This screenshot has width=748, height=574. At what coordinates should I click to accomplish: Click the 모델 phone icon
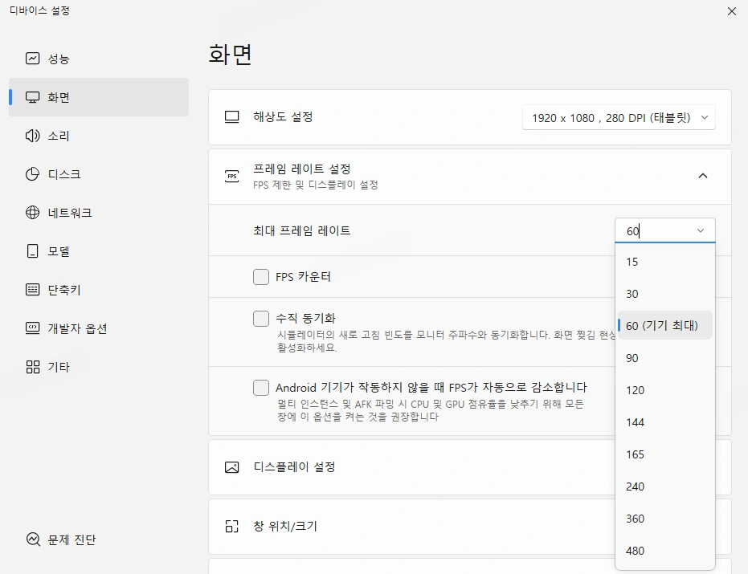32,251
